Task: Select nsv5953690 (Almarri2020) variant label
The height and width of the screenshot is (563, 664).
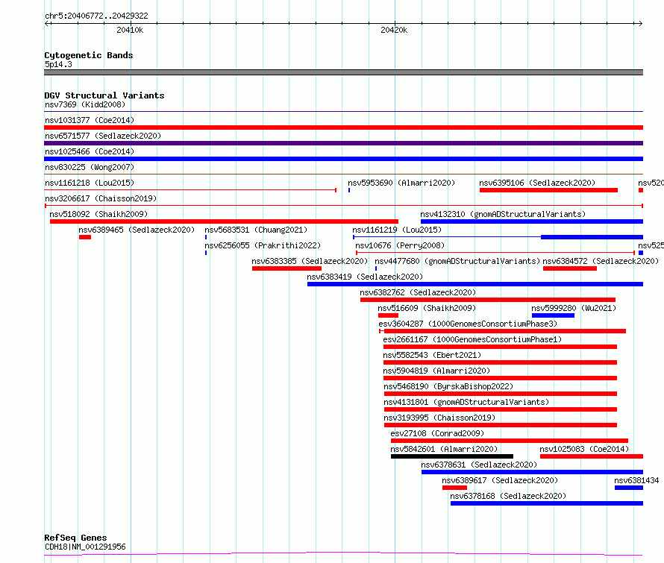Action: click(401, 183)
